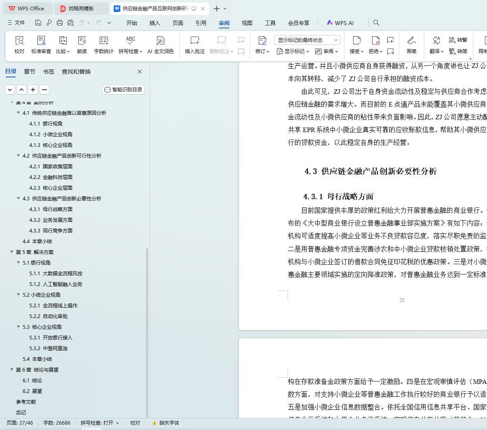Click 字数: 26686 in status bar
Viewport: 487px width, 430px height.
57,423
